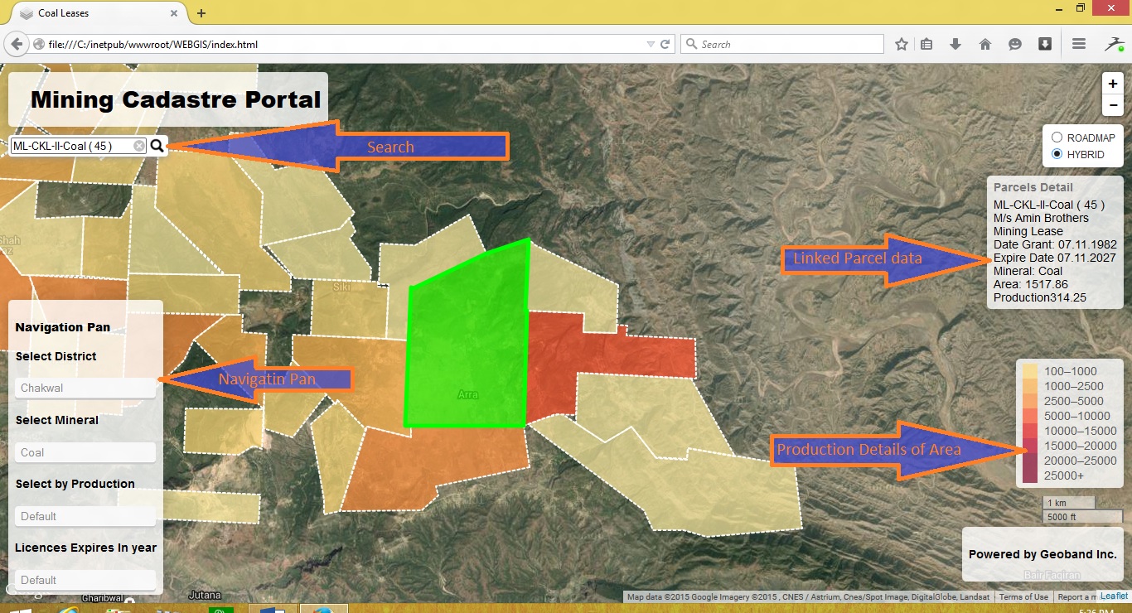The height and width of the screenshot is (613, 1132).
Task: Open the browser Home page
Action: click(x=985, y=45)
